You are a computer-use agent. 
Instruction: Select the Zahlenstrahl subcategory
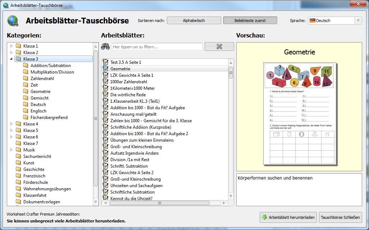point(42,79)
